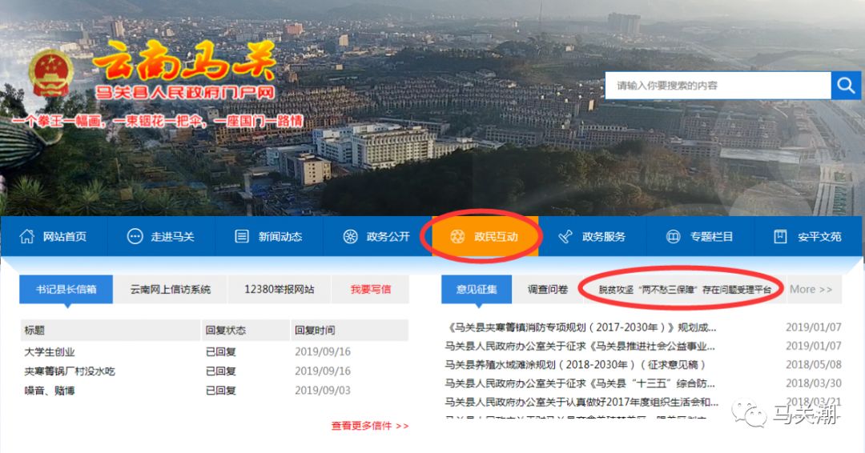
Task: Click the 安平文苑 bookmark icon
Action: [780, 237]
